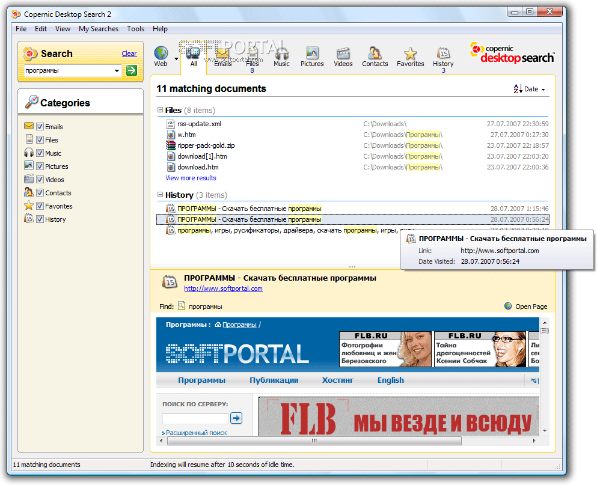Select the Videos search category icon

coord(343,53)
